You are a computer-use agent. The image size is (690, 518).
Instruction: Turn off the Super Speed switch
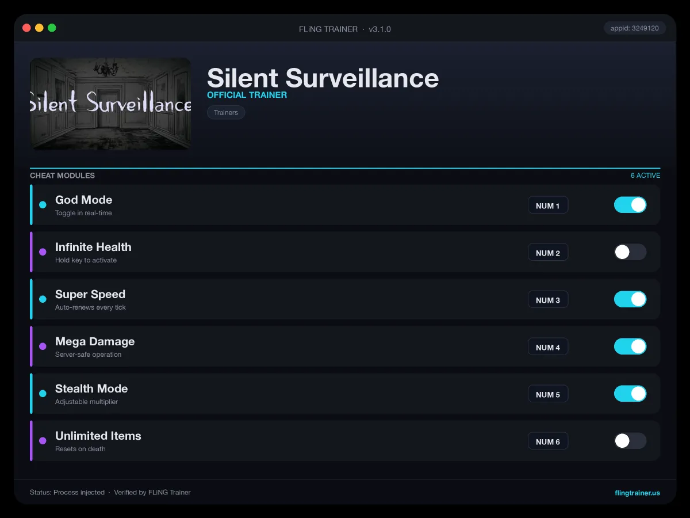click(630, 299)
